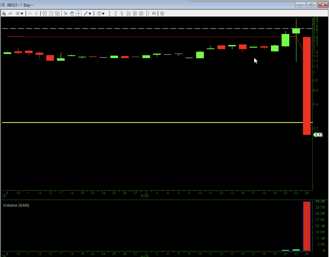Switch to 2-minute interval
This screenshot has height=257, width=329.
[x=116, y=13]
